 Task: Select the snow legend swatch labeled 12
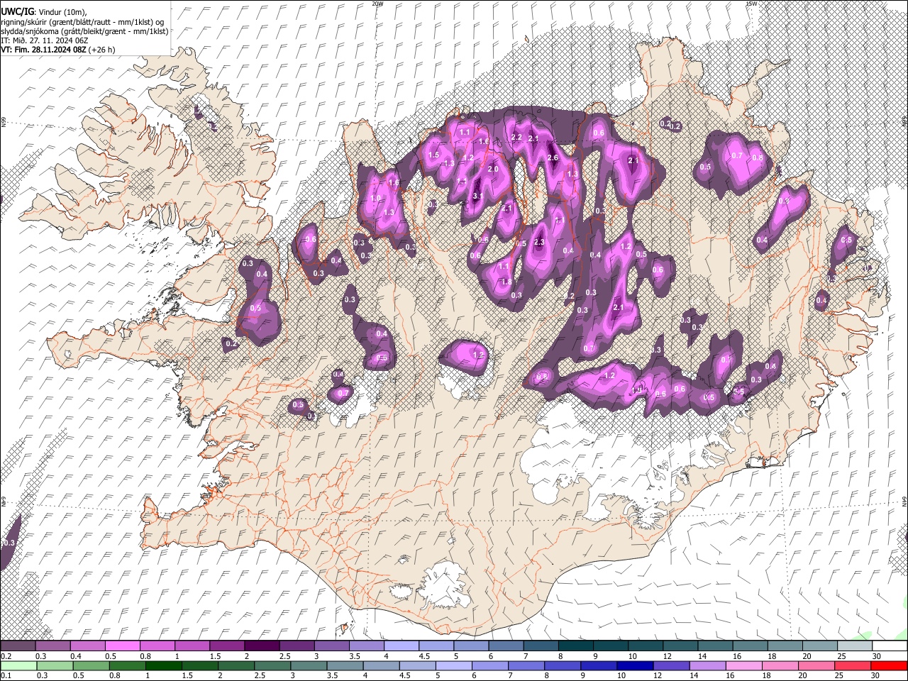680,646
